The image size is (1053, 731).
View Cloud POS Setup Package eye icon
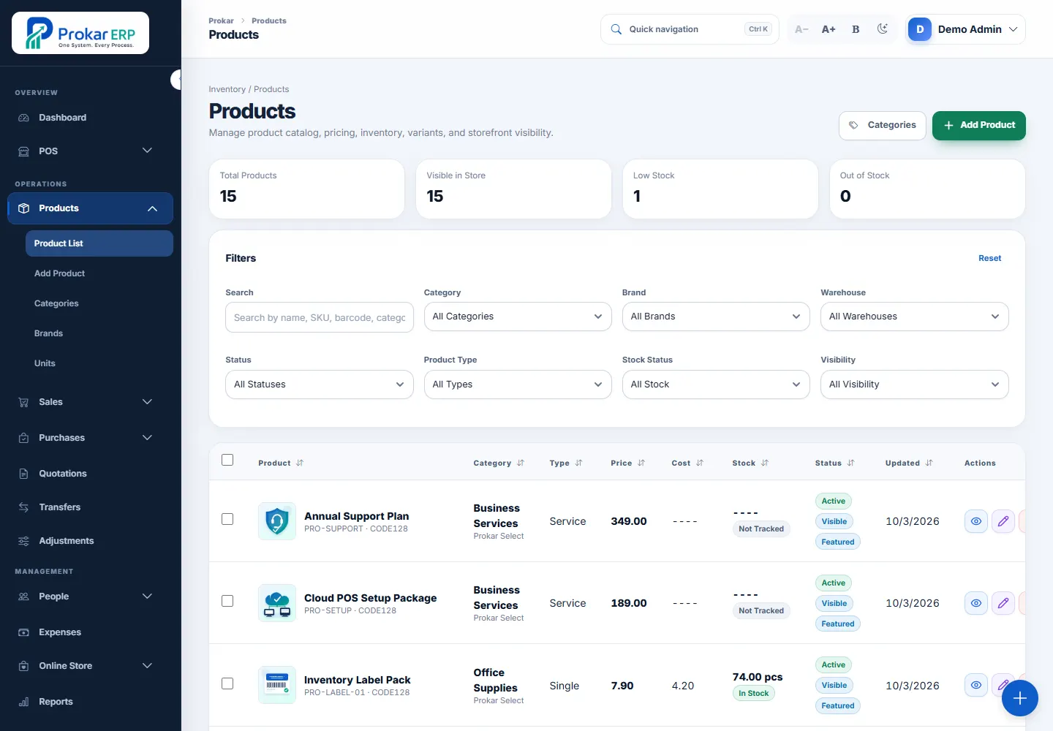[x=976, y=603]
